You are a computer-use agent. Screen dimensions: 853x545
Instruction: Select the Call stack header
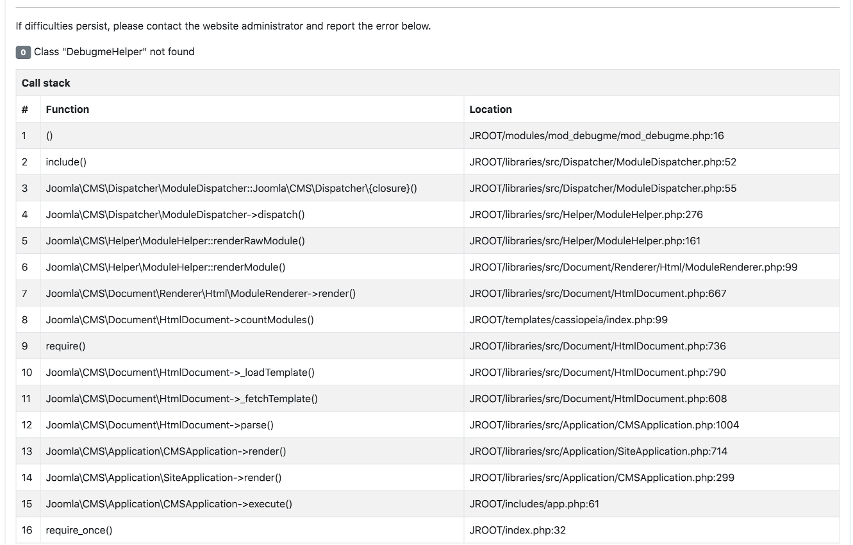click(46, 83)
